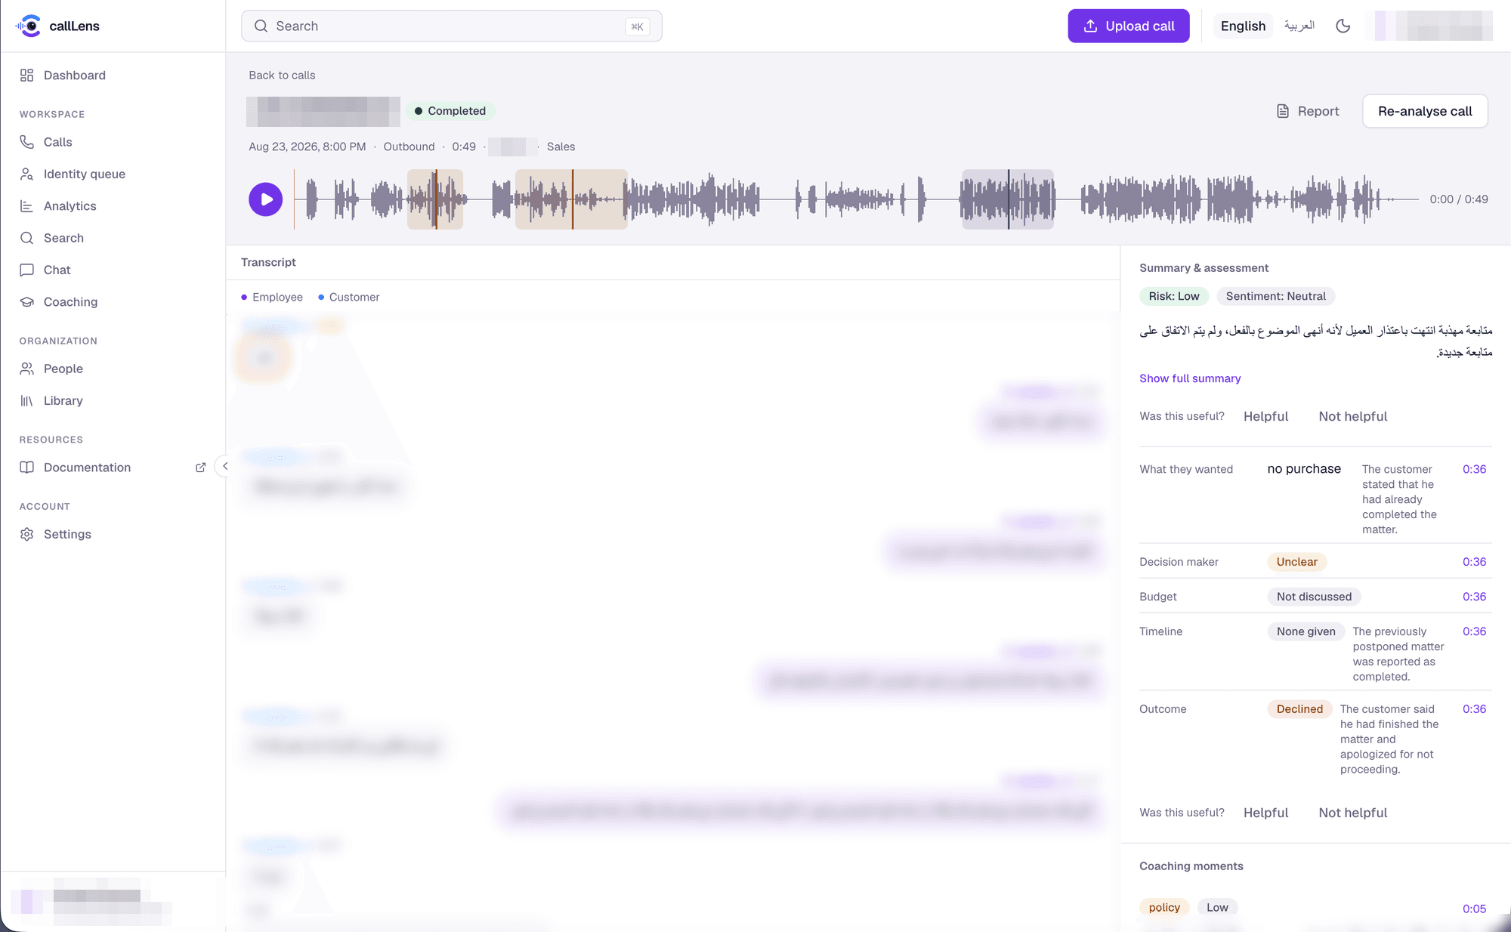Image resolution: width=1511 pixels, height=932 pixels.
Task: Click the People group icon
Action: [27, 369]
